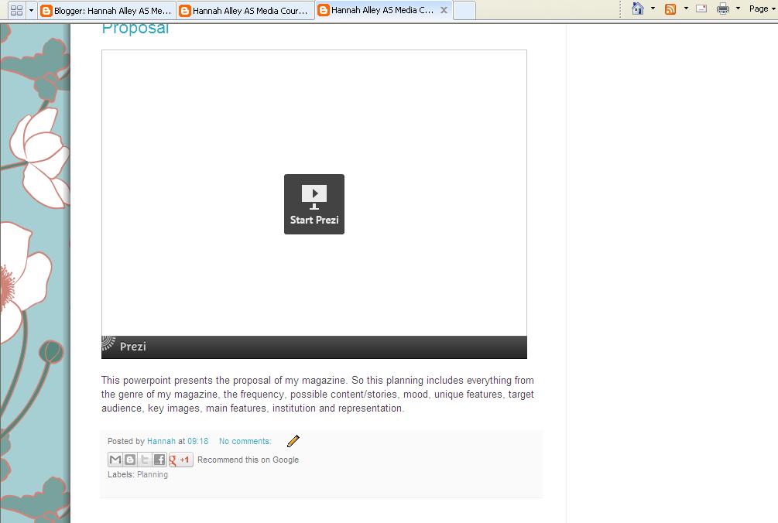Viewport: 778px width, 523px height.
Task: Click the BlogThis! share icon
Action: [130, 460]
